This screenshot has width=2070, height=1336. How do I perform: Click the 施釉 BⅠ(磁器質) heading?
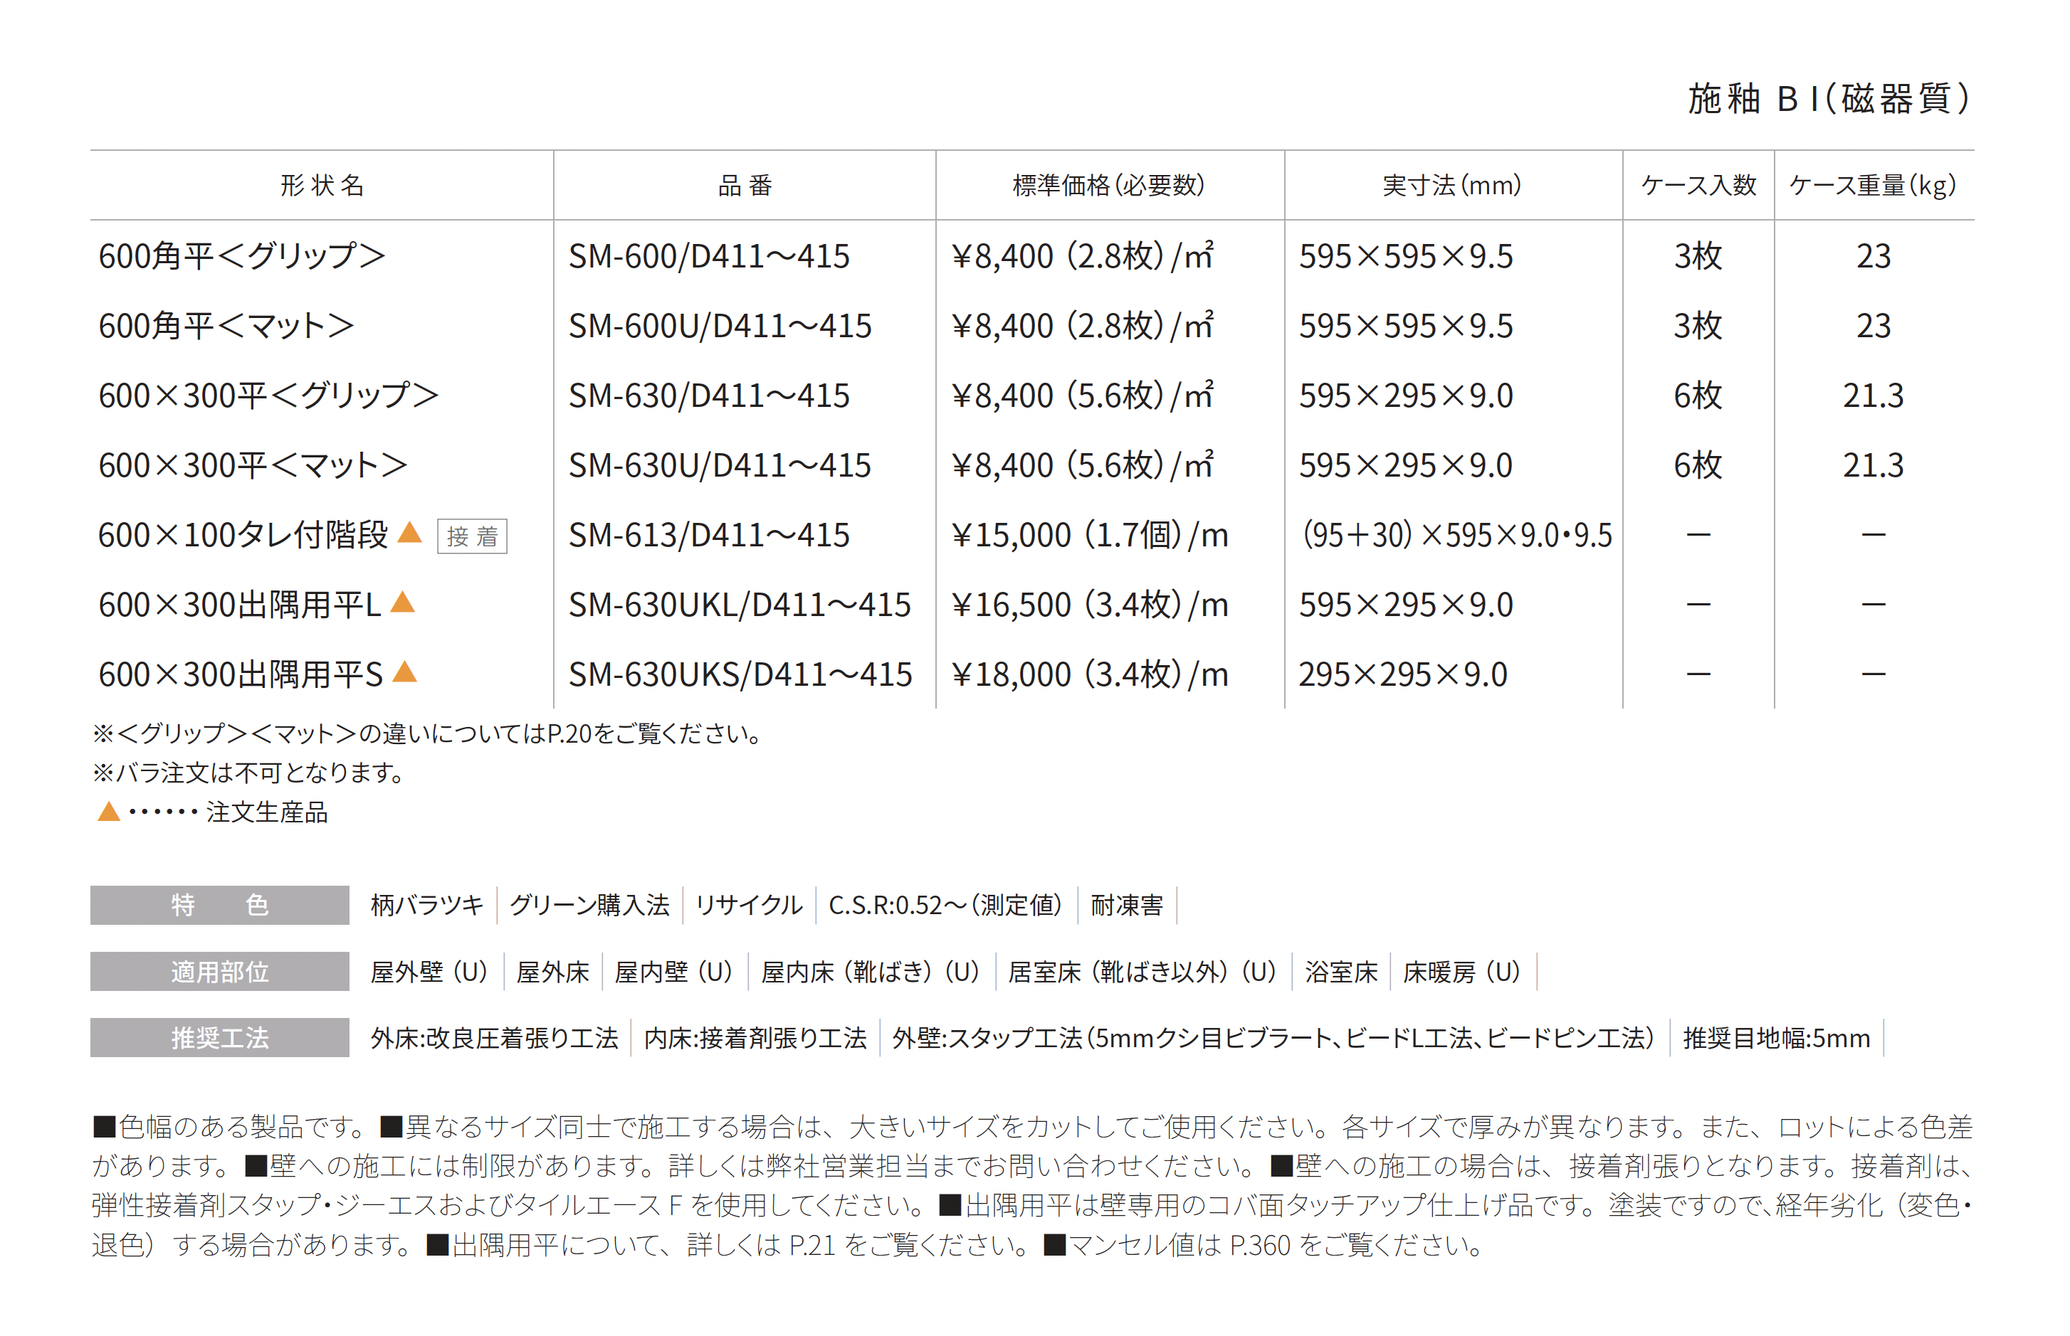pyautogui.click(x=1828, y=99)
